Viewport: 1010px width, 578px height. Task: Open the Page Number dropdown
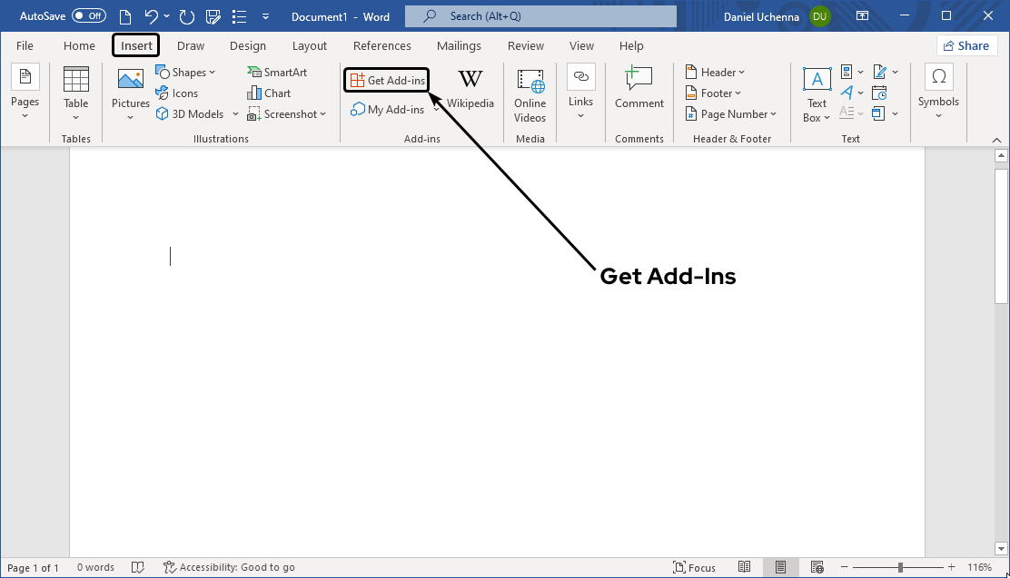[x=731, y=113]
